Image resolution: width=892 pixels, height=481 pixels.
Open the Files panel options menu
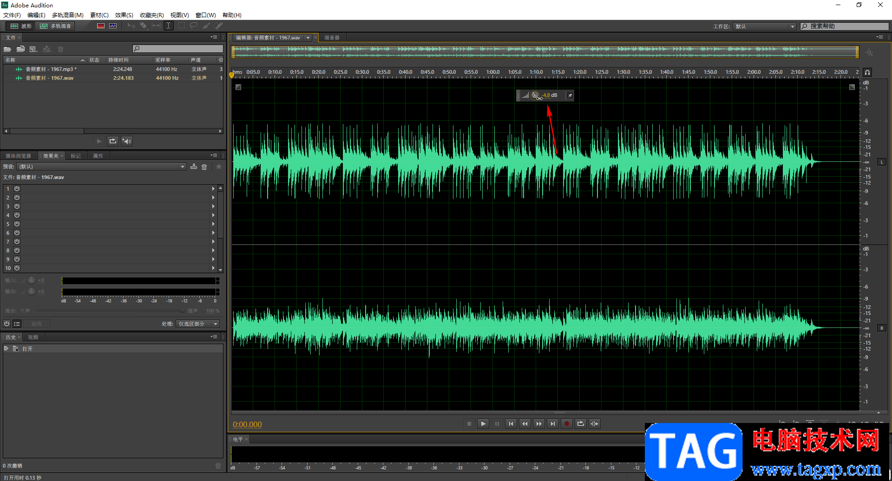(214, 37)
